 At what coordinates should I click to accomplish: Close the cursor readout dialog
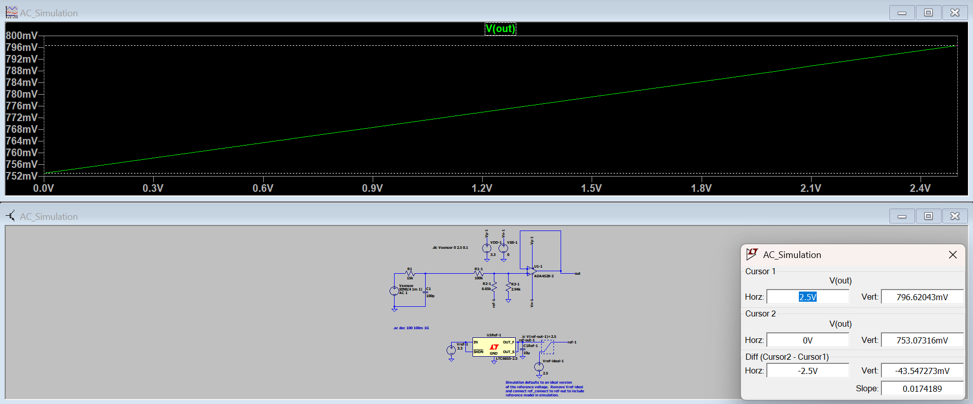[953, 255]
